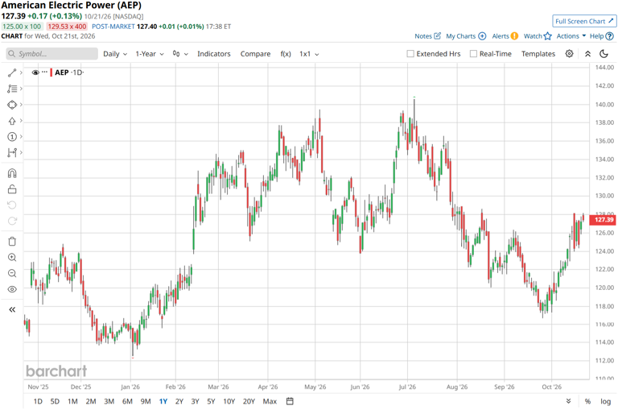
Task: Select the 1D time range
Action: [38, 401]
